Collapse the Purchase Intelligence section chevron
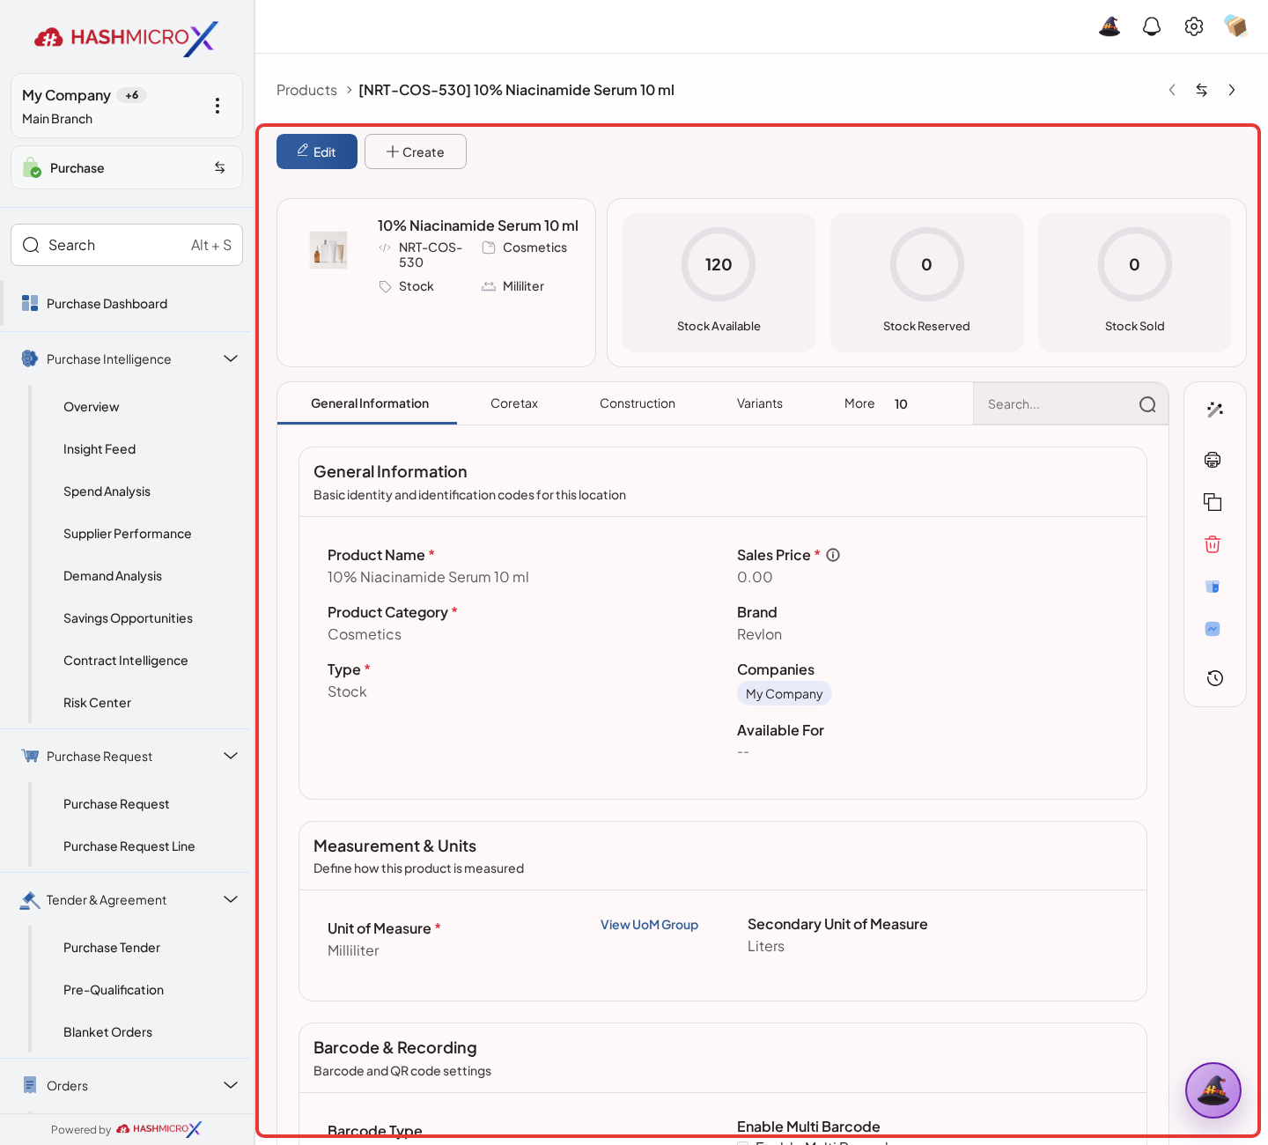 coord(231,358)
